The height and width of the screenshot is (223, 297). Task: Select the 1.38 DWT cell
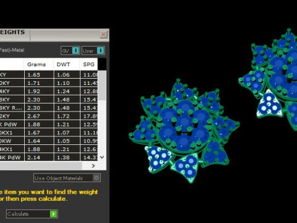[67, 157]
